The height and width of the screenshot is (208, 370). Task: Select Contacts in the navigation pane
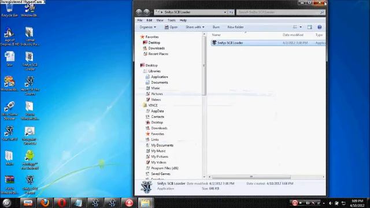155,117
